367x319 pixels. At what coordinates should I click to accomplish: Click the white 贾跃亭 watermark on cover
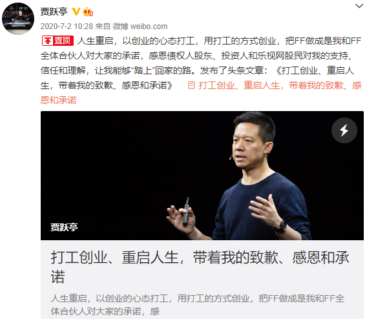64,227
